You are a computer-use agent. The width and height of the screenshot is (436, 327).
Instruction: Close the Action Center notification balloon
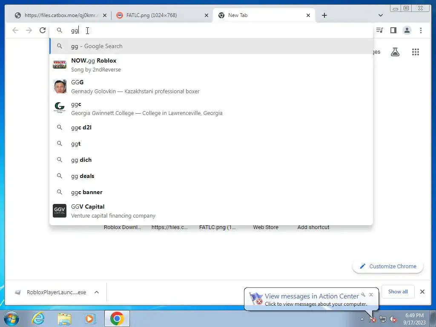(371, 295)
